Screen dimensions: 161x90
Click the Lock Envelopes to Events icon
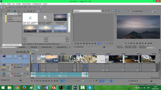[111, 81]
